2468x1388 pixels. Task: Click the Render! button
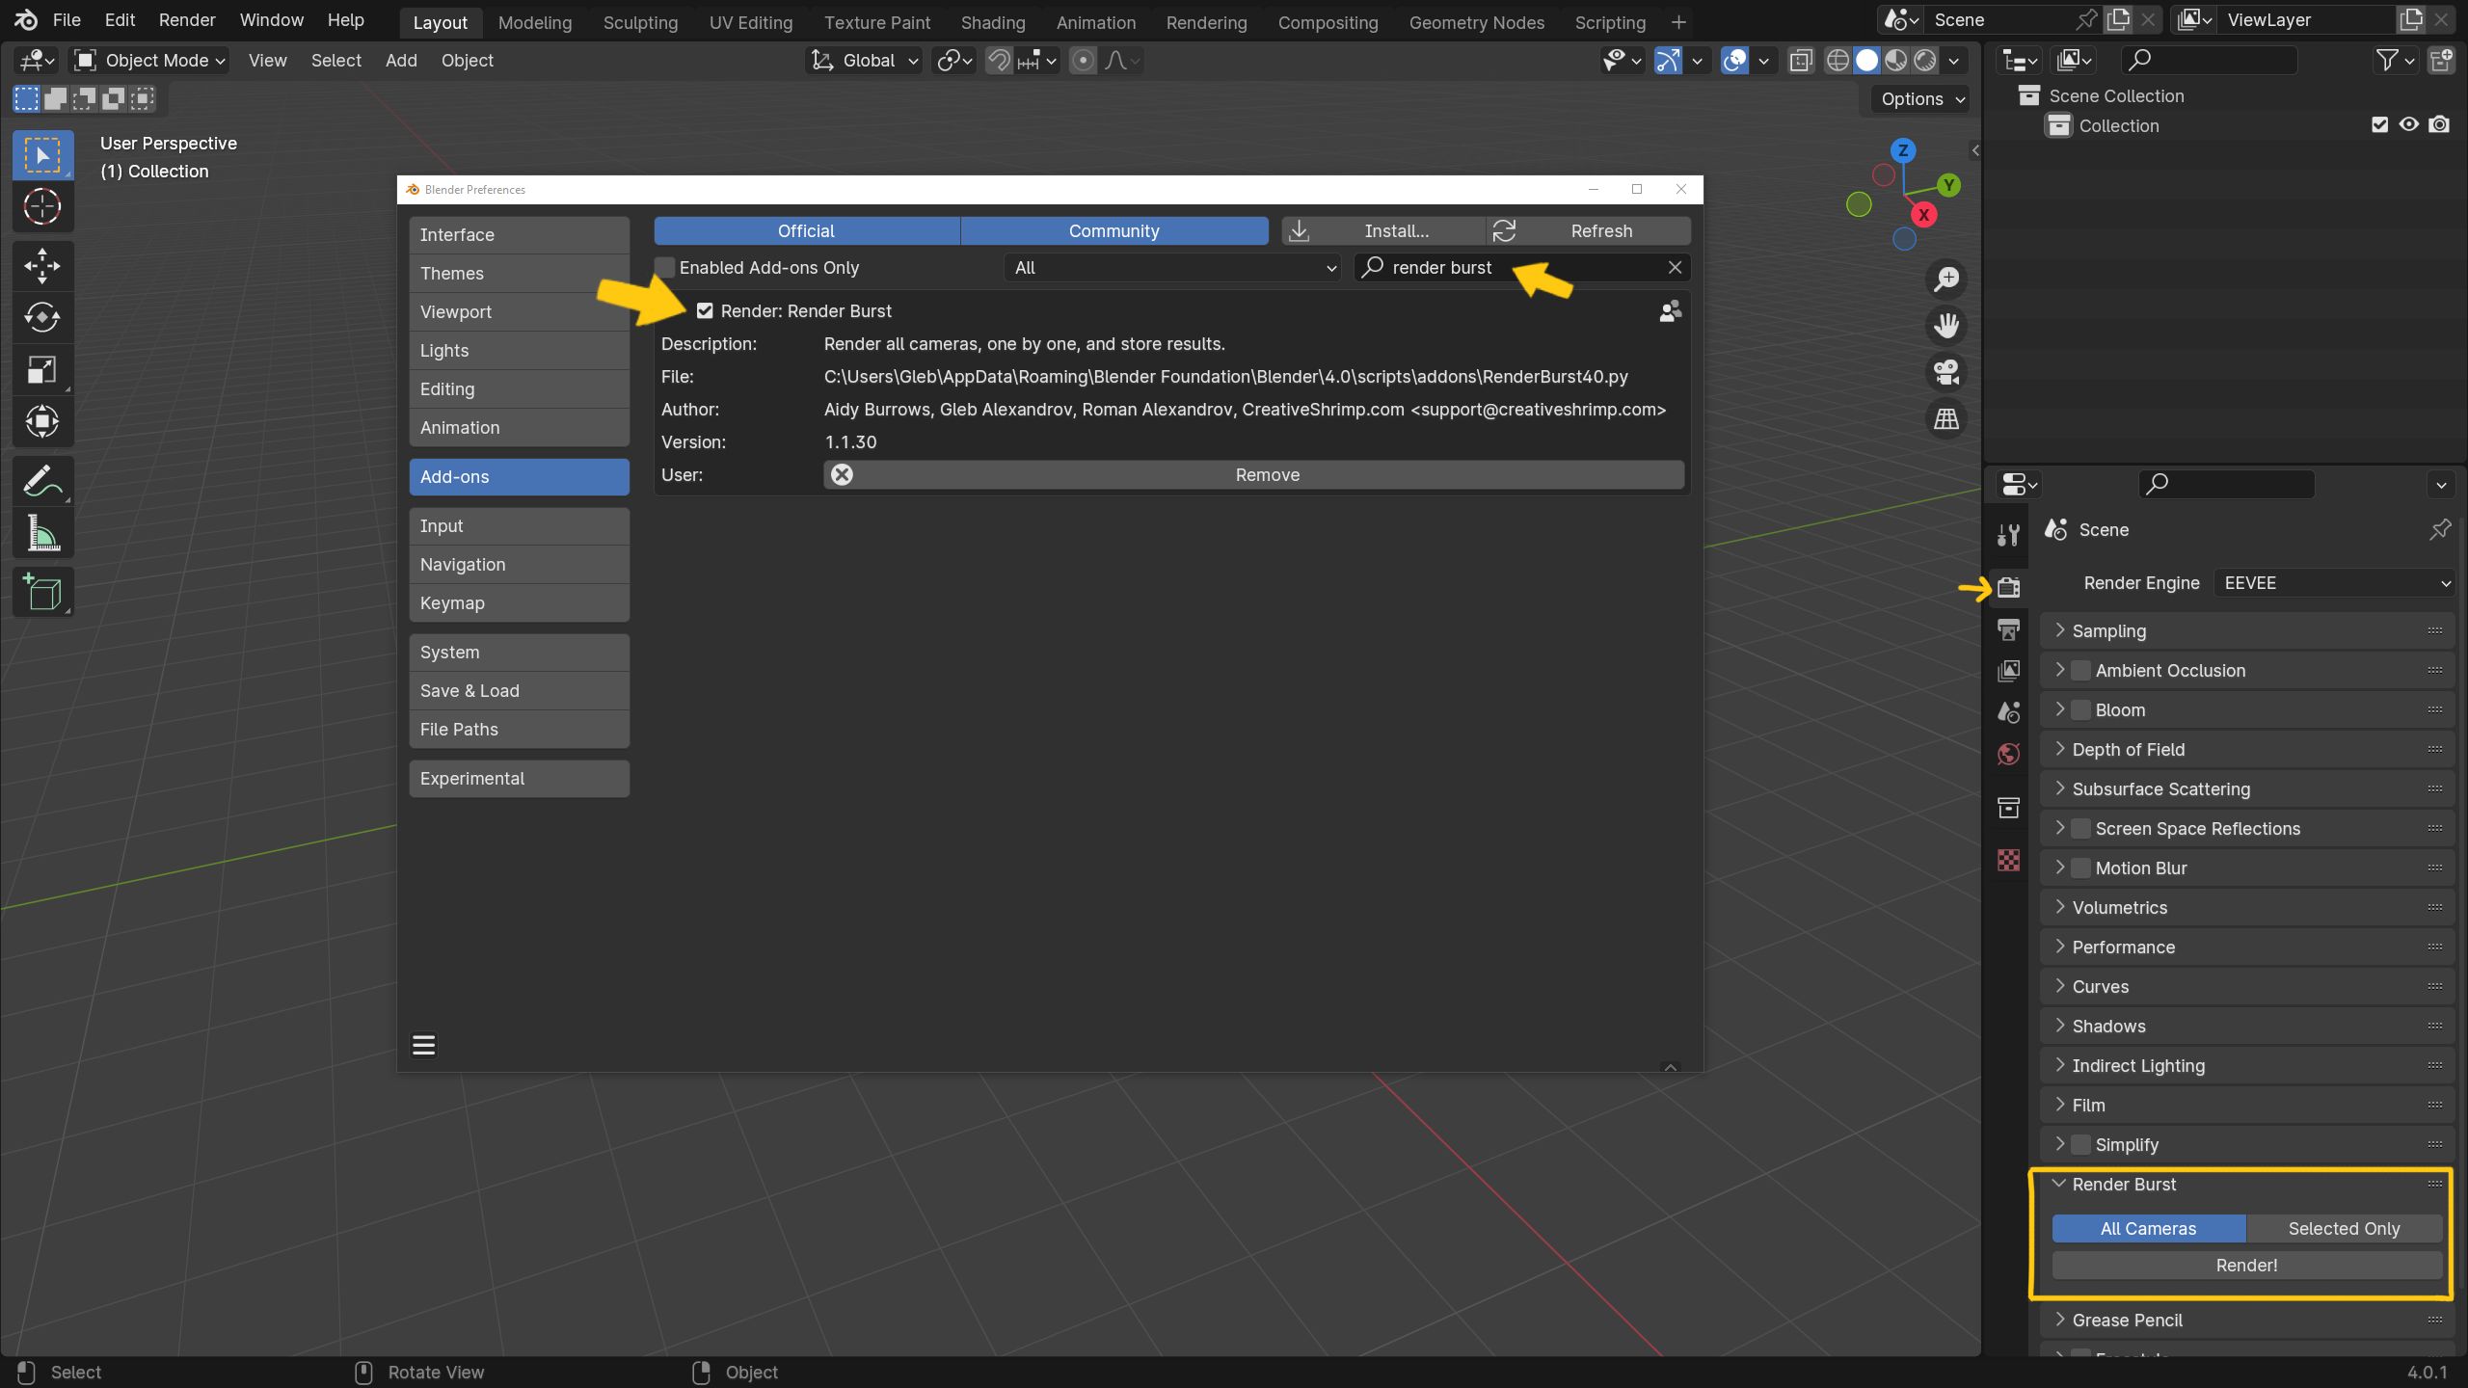click(x=2246, y=1266)
